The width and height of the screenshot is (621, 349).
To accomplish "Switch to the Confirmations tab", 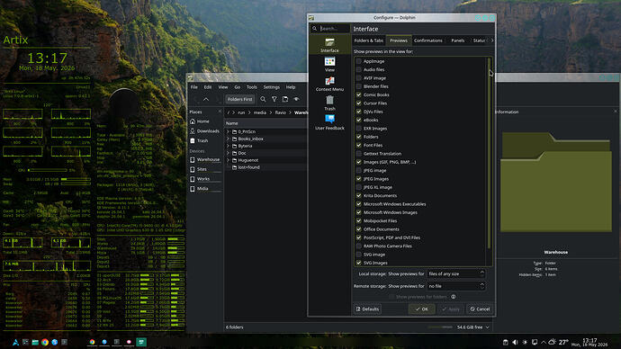I will (427, 40).
